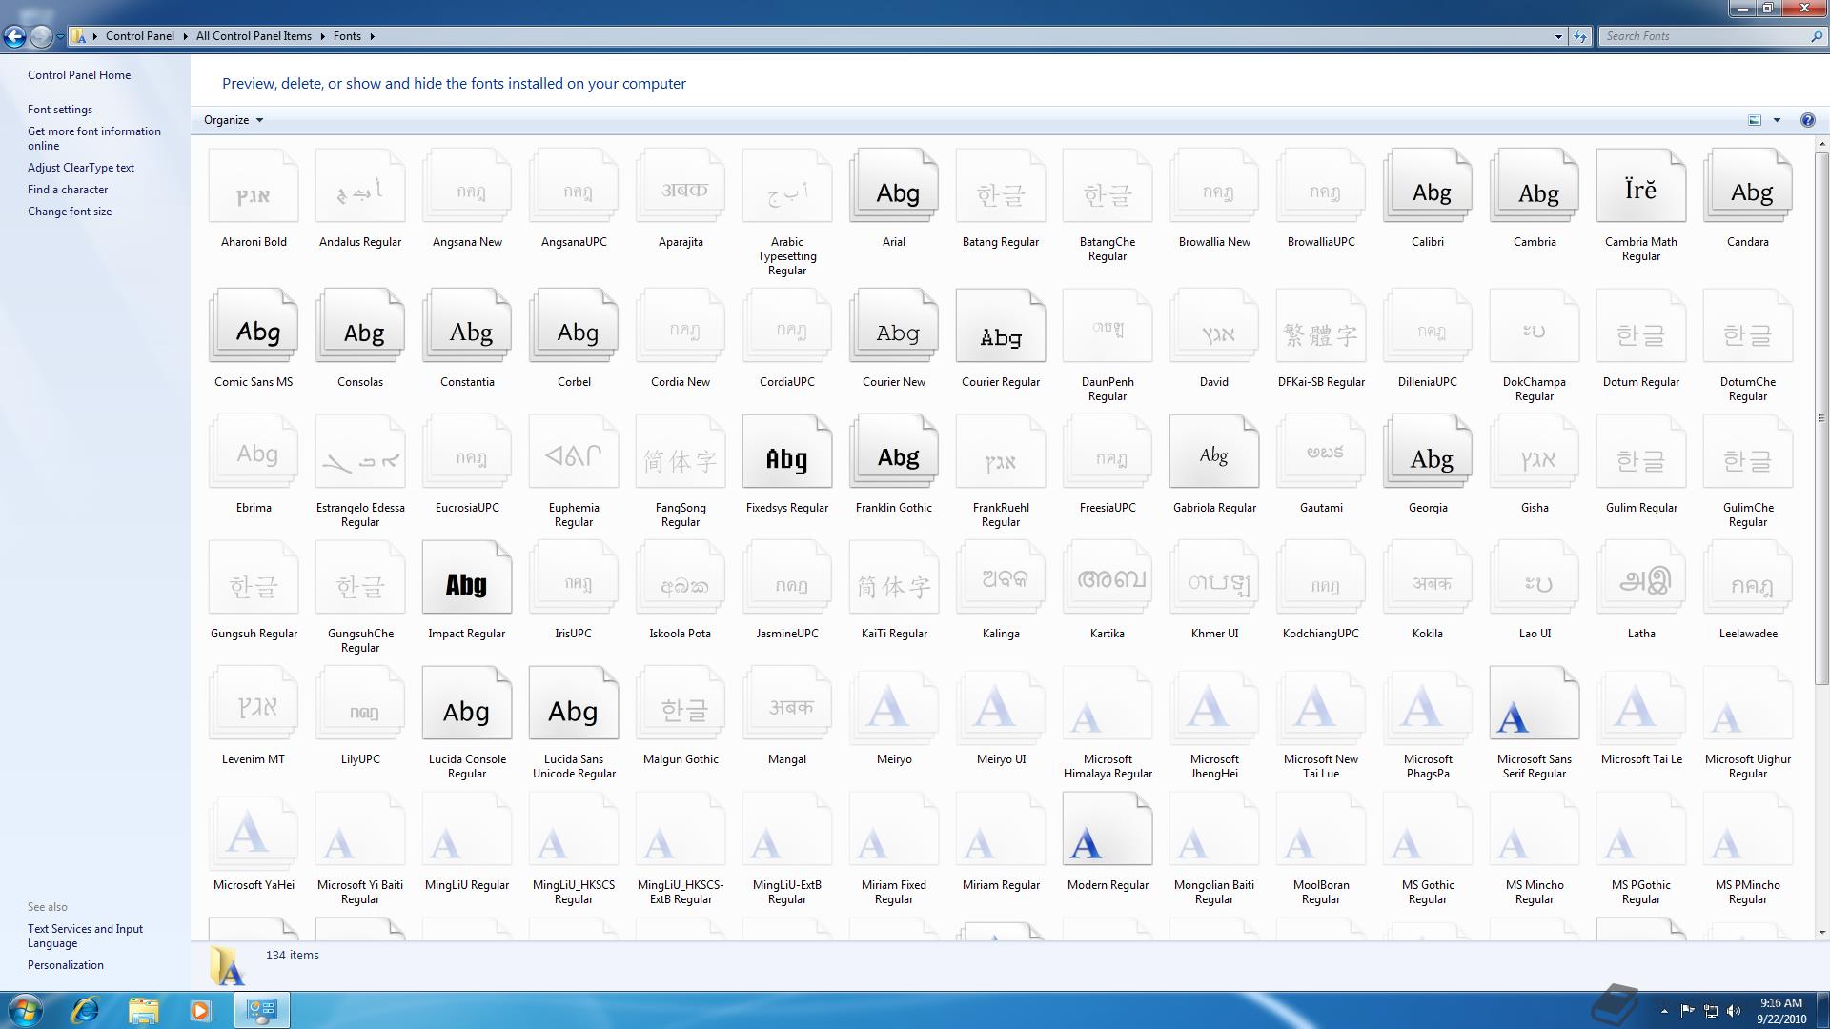Select the DFKai-SB Regular font
This screenshot has width=1830, height=1029.
[1321, 327]
